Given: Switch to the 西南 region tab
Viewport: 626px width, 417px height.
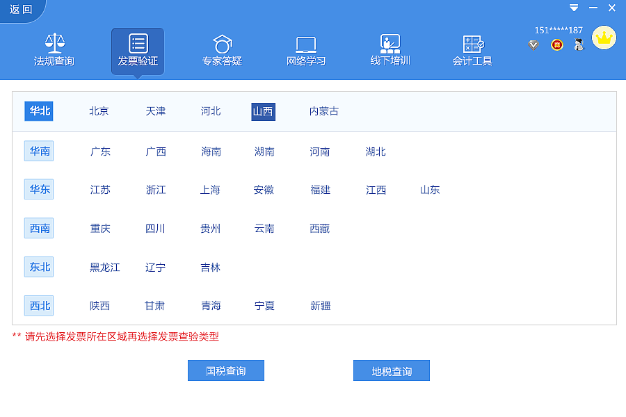Looking at the screenshot, I should click(x=39, y=228).
